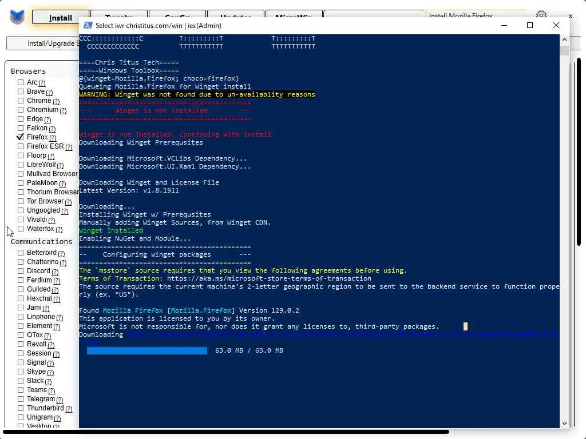The width and height of the screenshot is (586, 439).
Task: Open help (?) for Chromium
Action: pos(63,110)
